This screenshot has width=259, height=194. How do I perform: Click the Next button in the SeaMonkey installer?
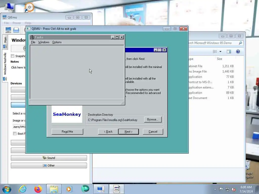click(x=128, y=131)
